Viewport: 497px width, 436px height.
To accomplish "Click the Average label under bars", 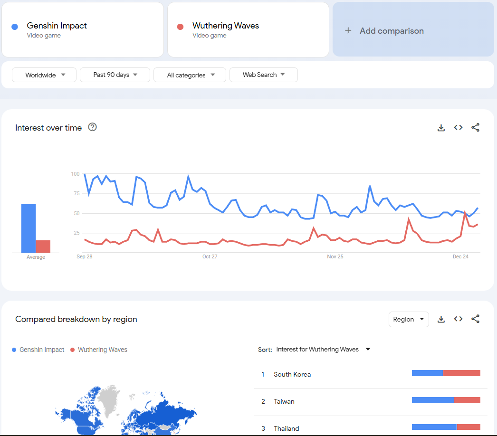I will (36, 257).
